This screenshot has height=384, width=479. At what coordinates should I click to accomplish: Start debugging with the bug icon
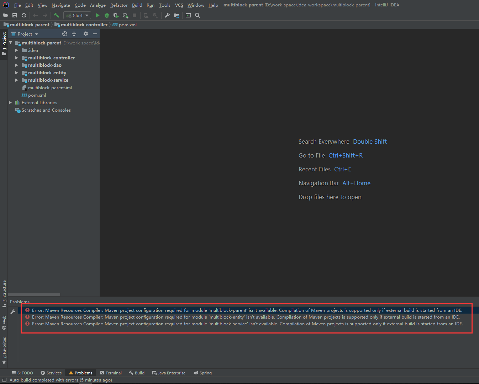click(107, 15)
